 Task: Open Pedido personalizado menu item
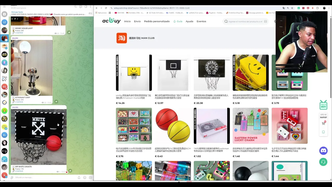click(157, 21)
